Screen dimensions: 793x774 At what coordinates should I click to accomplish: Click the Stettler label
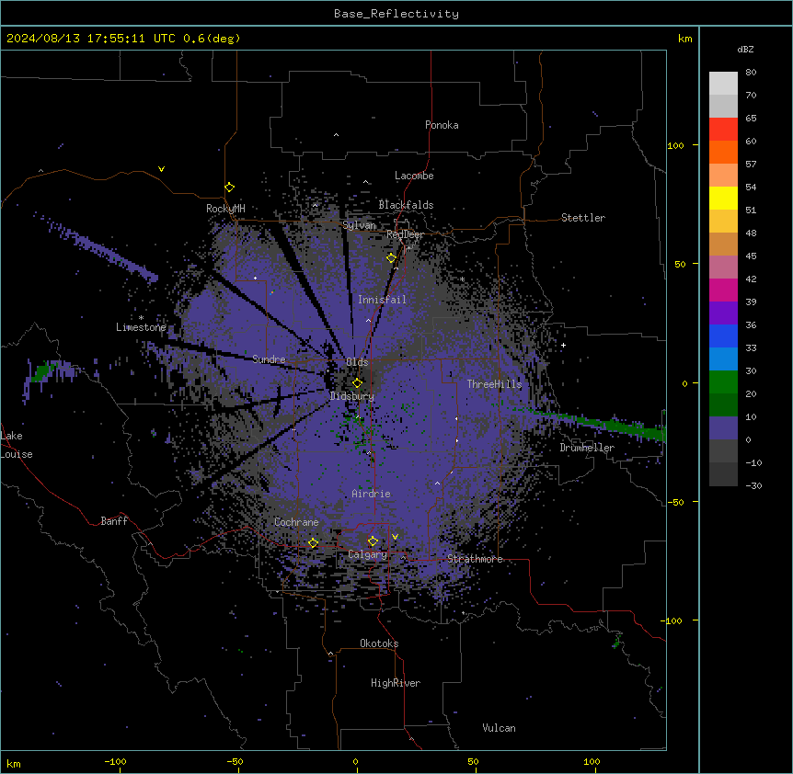pos(583,218)
